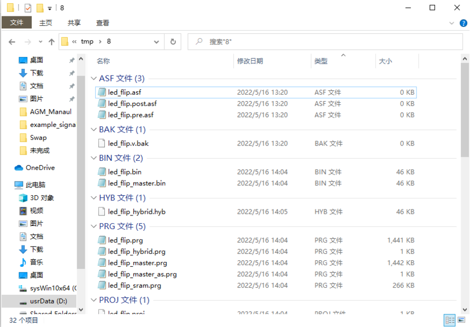The height and width of the screenshot is (327, 470).
Task: Sort by the 大小 column header
Action: (x=385, y=61)
